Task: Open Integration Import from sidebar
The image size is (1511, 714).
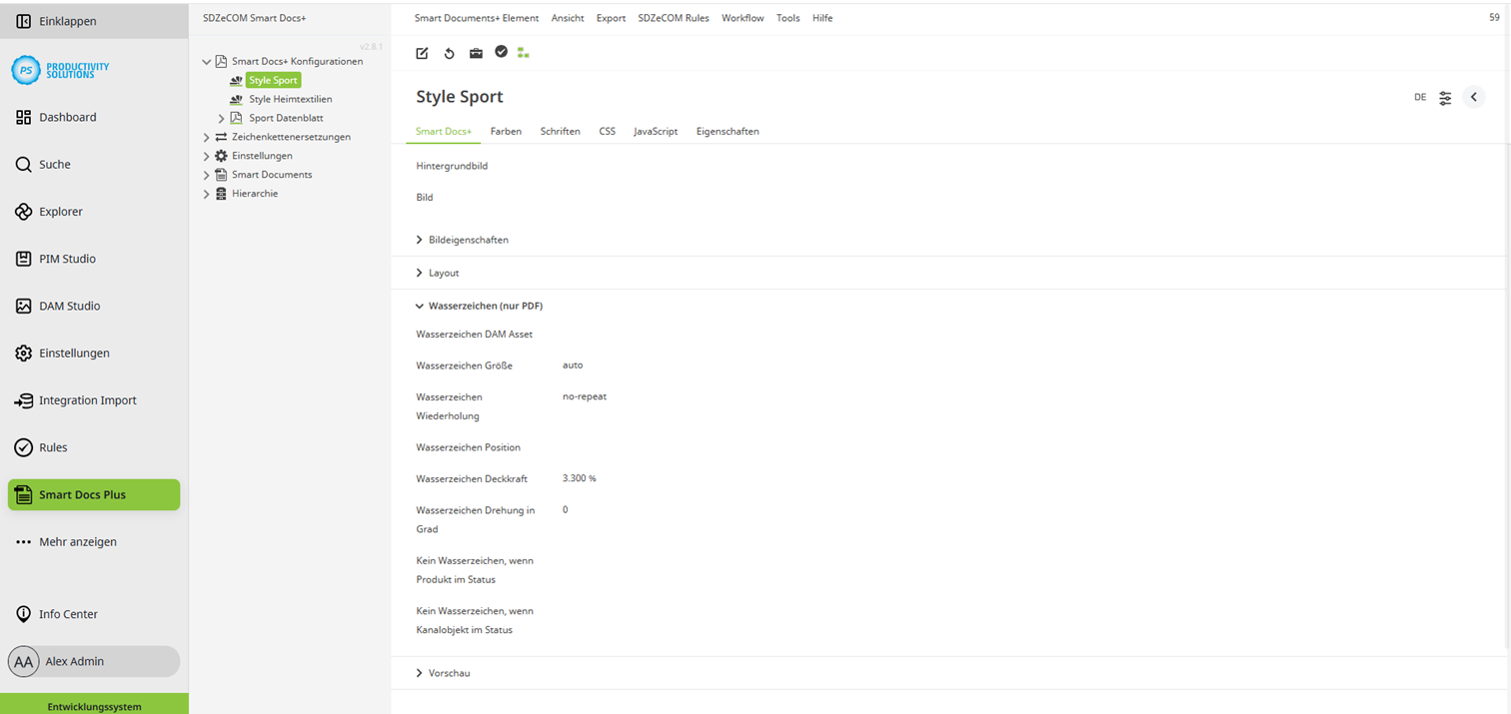Action: coord(88,399)
